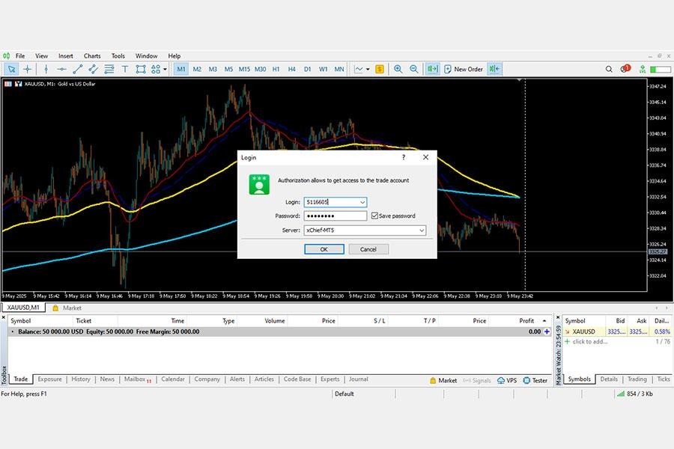Open the chart type dropdown
674x449 pixels.
[367, 69]
